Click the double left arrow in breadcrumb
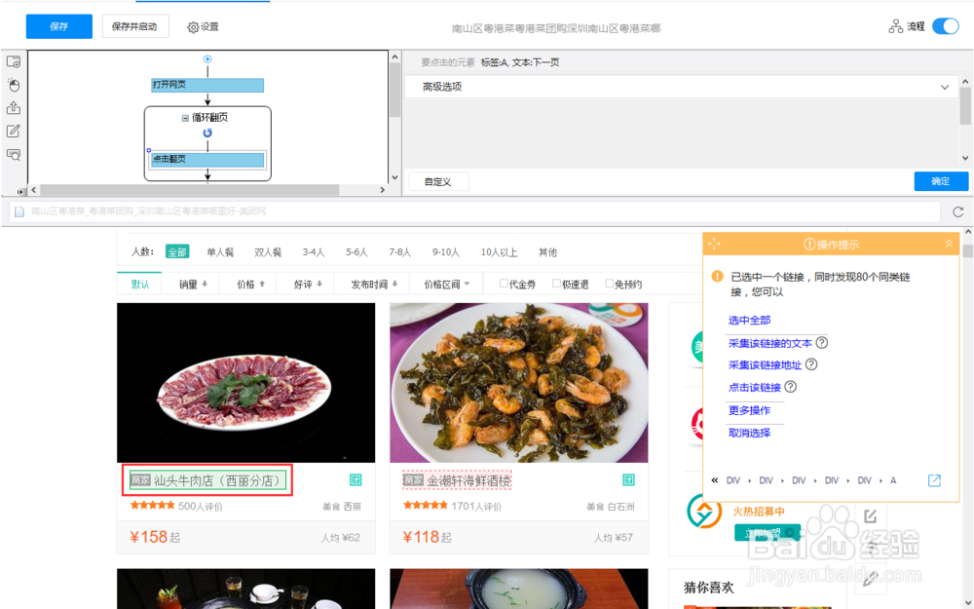Image resolution: width=974 pixels, height=609 pixels. [714, 479]
